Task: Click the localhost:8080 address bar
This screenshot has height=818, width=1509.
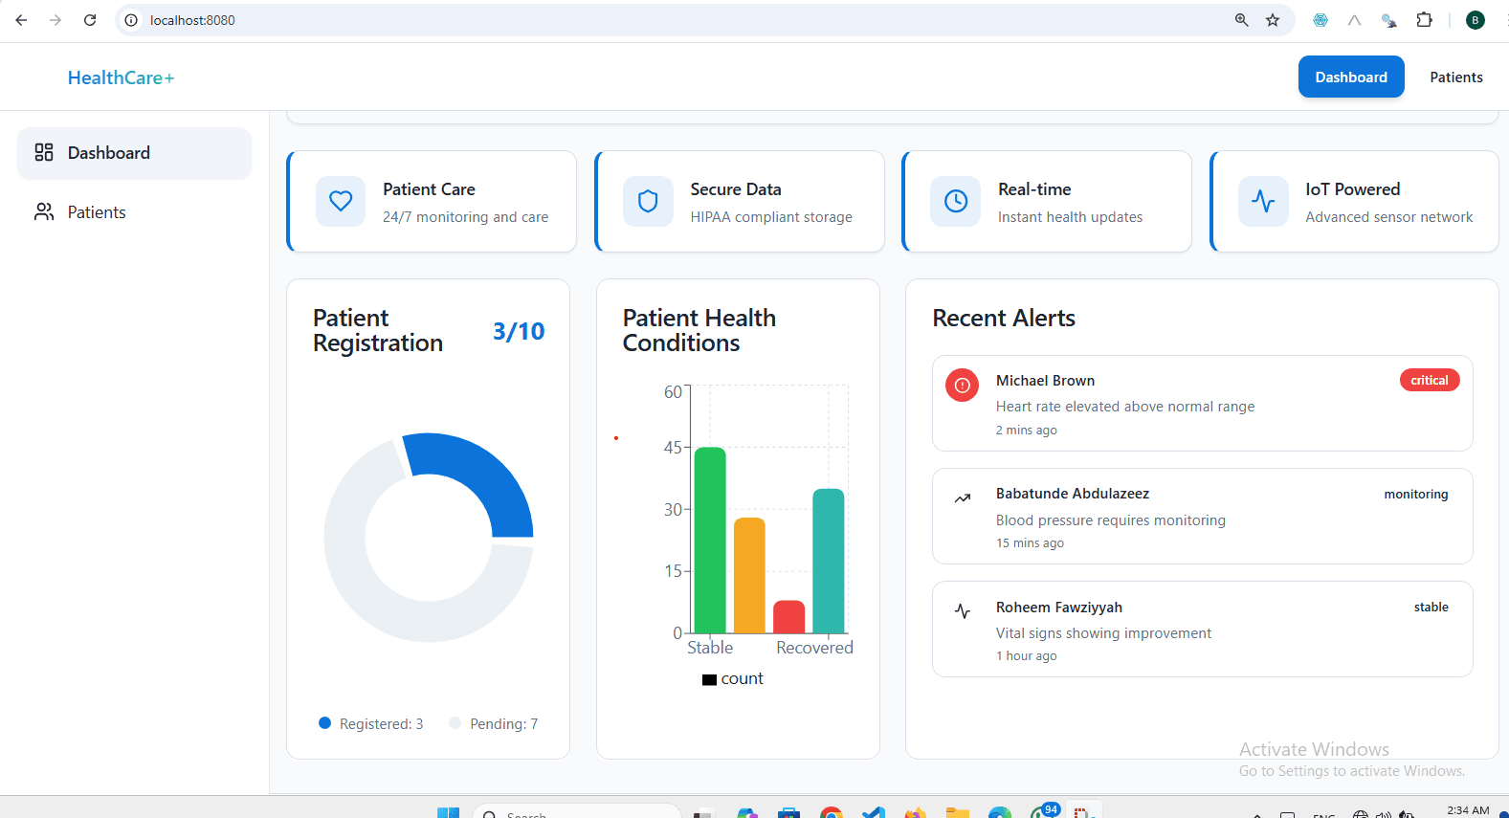Action: click(670, 20)
